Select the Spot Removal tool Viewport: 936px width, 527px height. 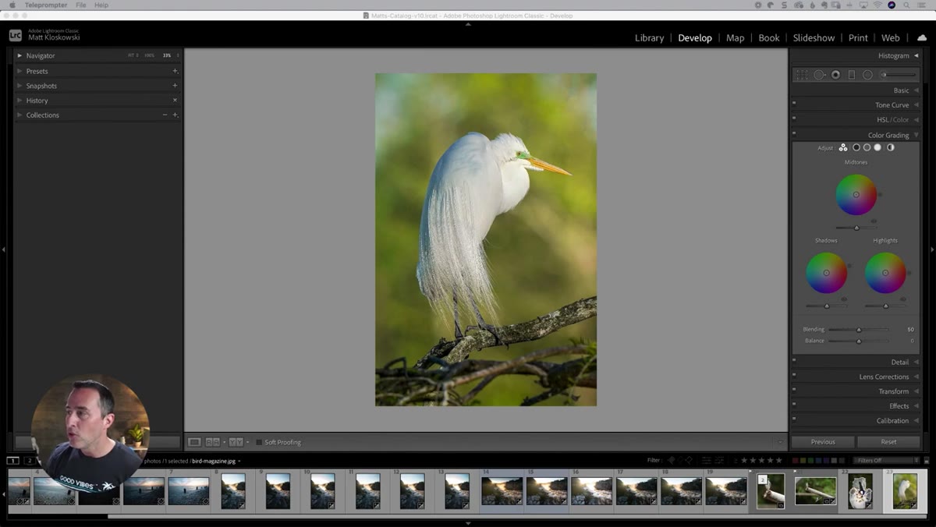(x=819, y=75)
